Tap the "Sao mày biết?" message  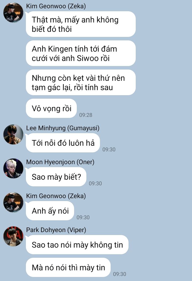56,177
